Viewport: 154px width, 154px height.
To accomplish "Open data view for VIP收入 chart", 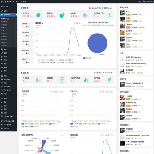I will pos(101,91).
